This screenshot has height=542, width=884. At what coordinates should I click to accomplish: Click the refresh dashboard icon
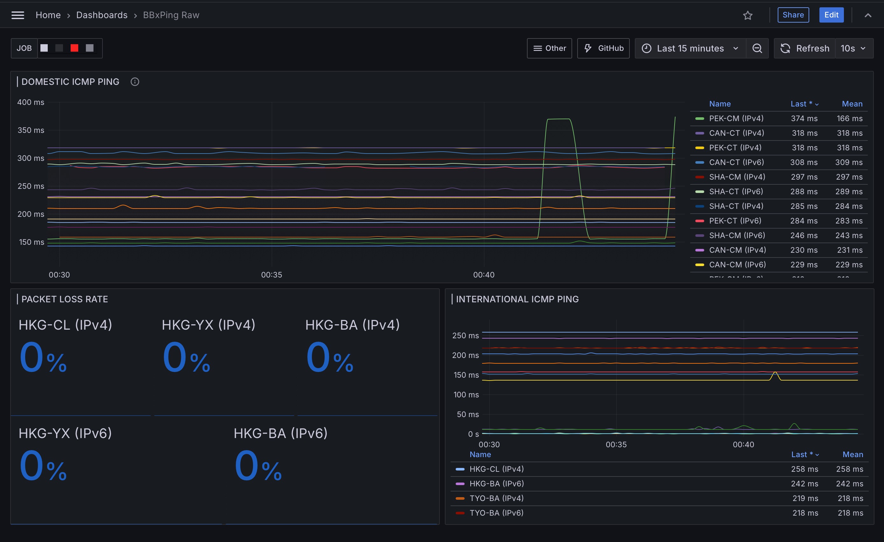click(x=785, y=48)
